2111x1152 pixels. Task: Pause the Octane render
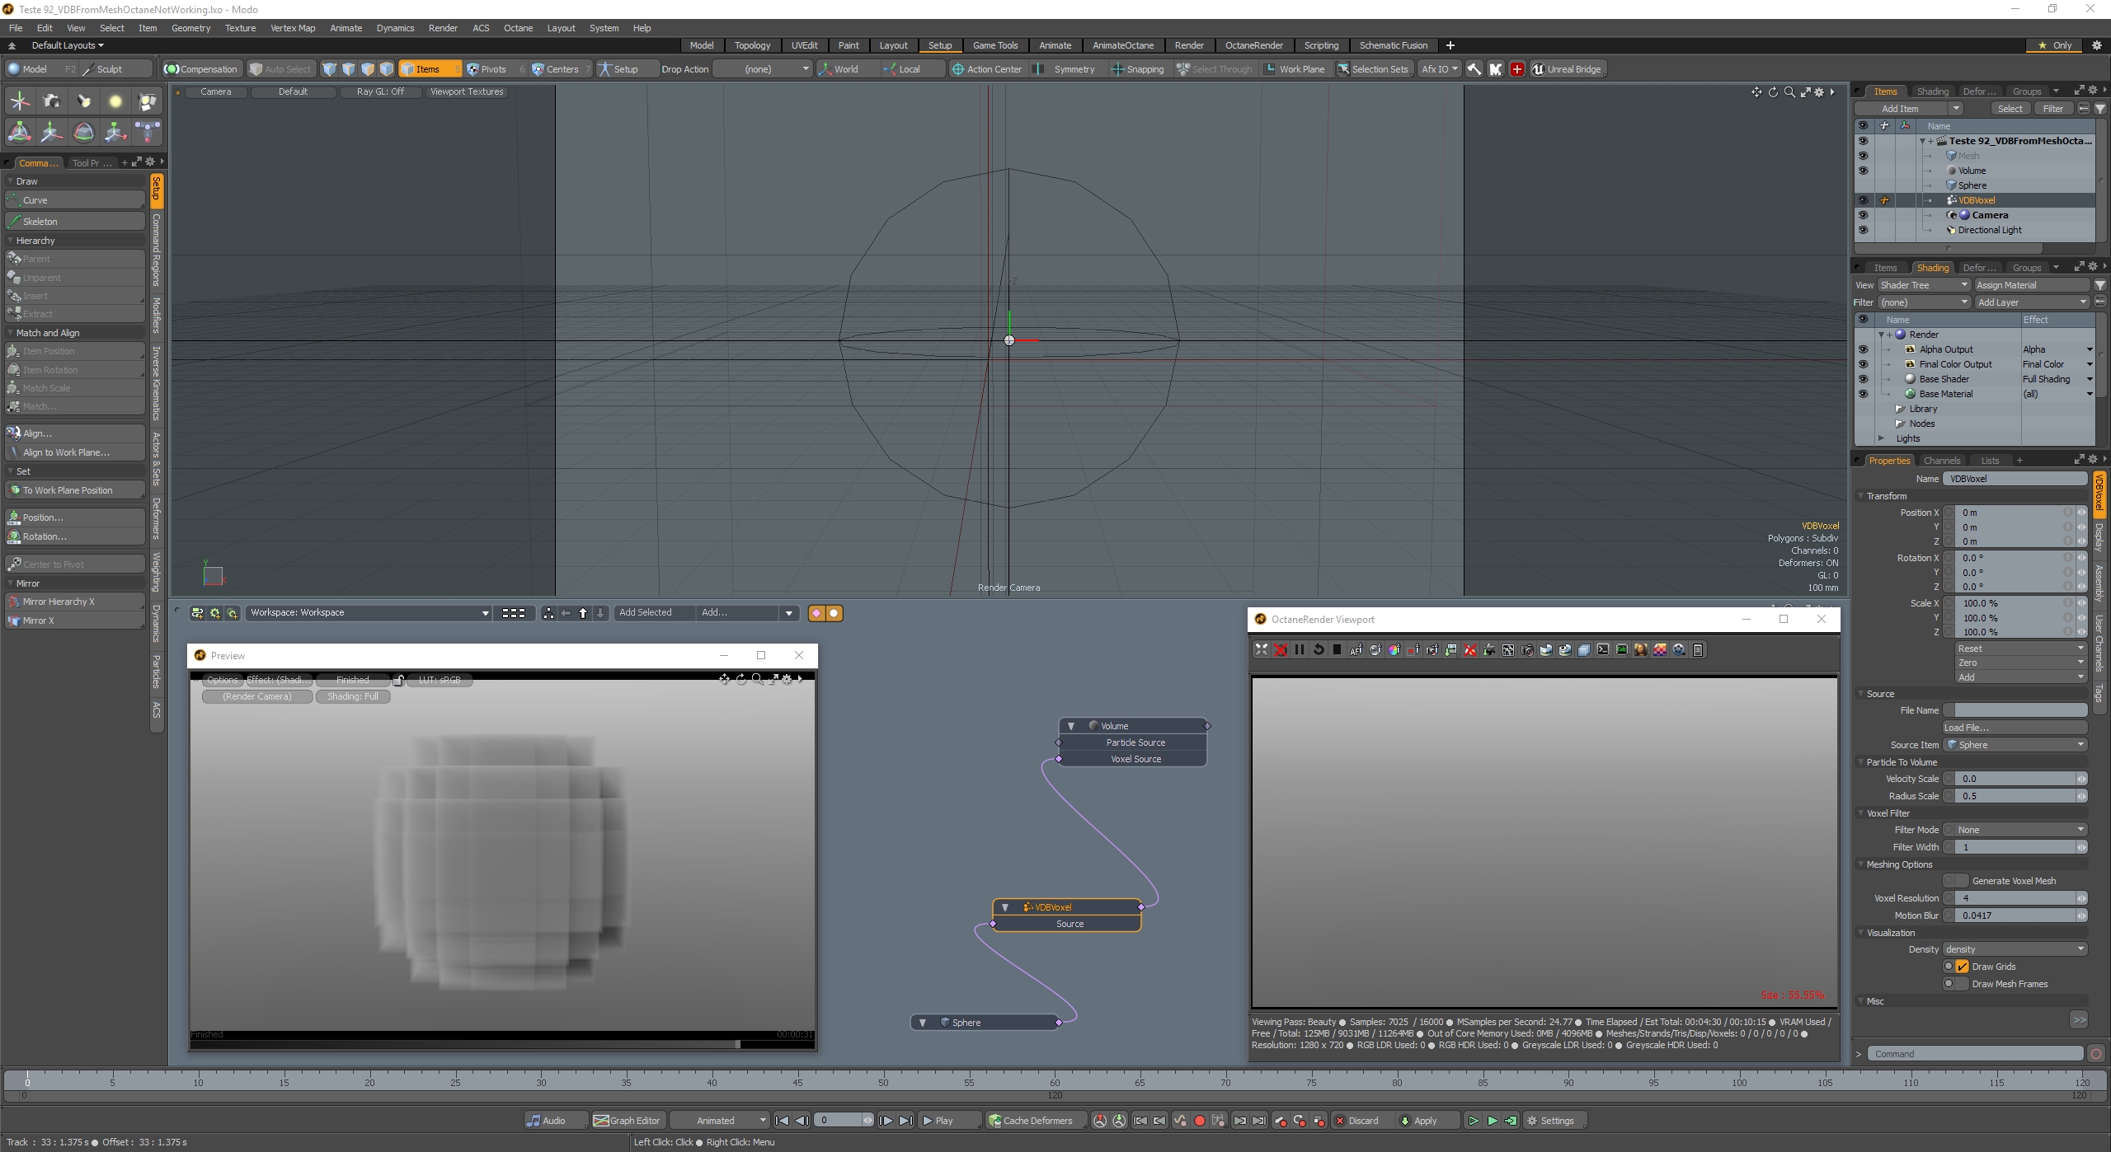pyautogui.click(x=1299, y=650)
